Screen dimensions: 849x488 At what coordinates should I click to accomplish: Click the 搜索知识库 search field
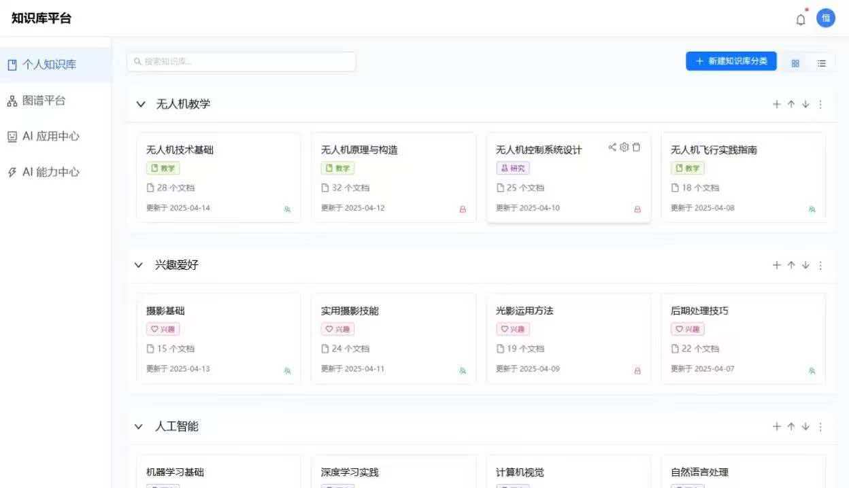click(242, 61)
